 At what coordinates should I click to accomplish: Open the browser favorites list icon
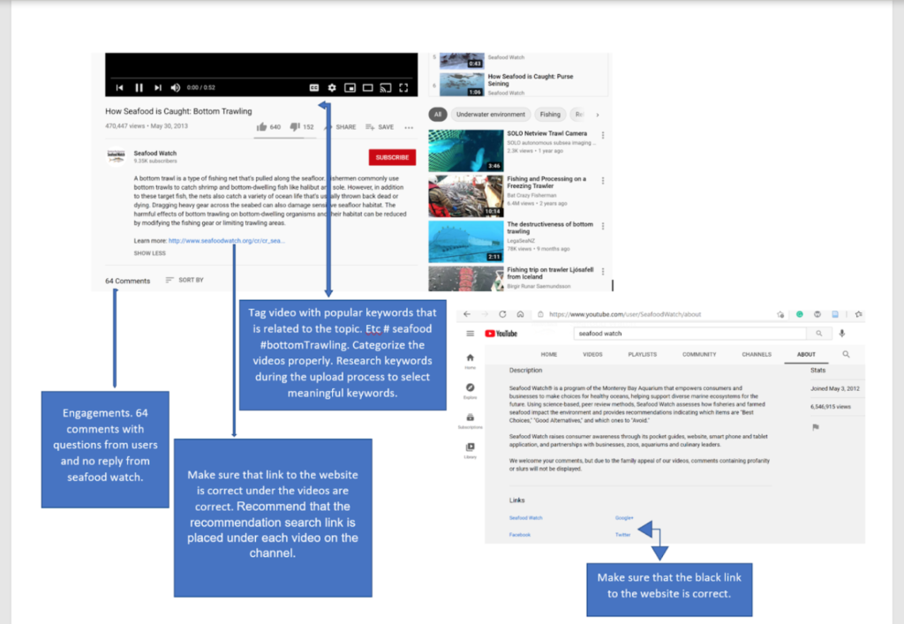[858, 314]
